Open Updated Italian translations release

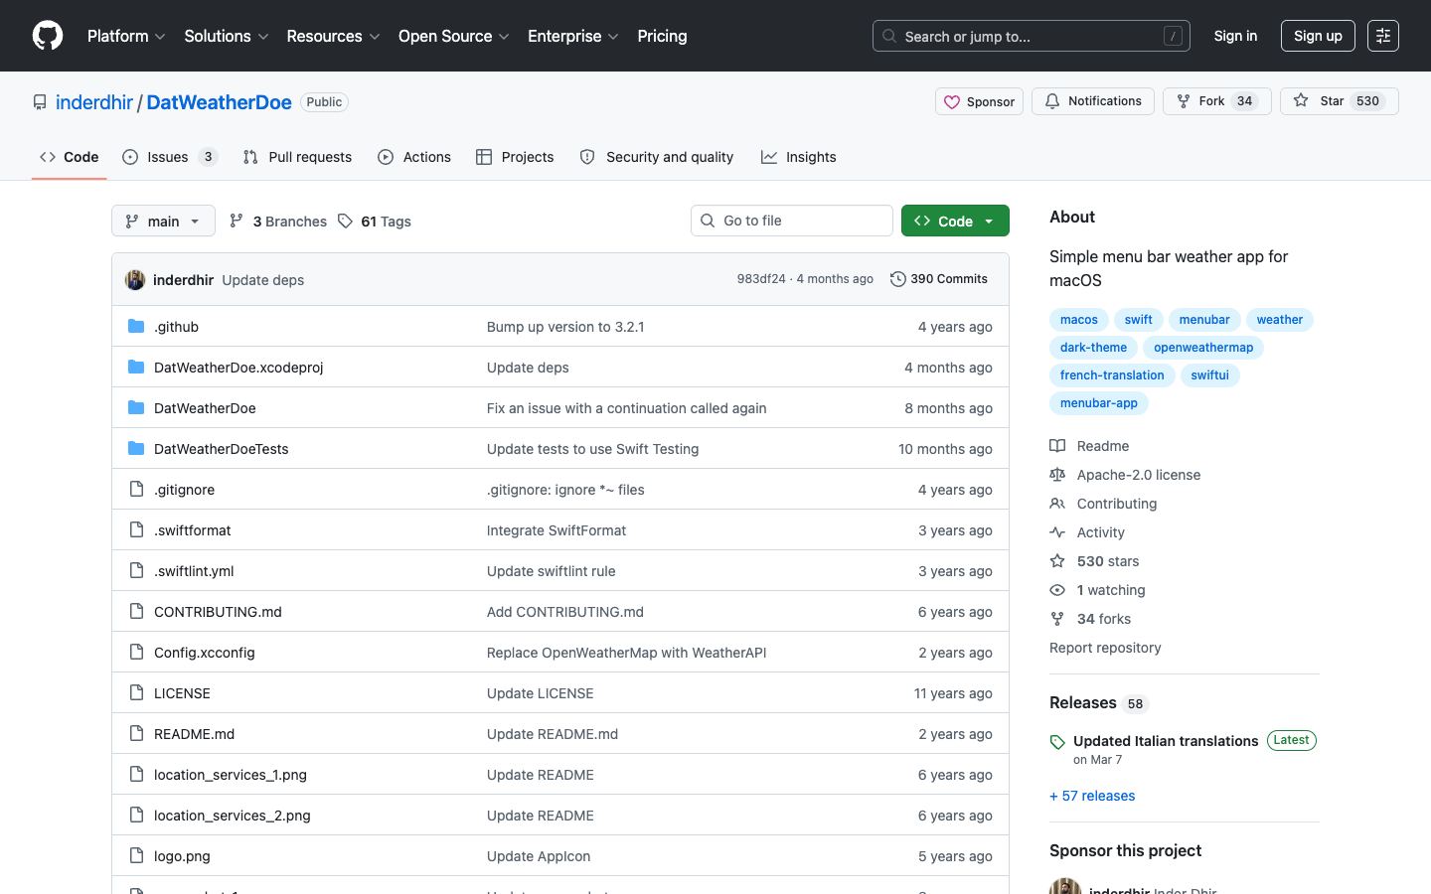coord(1166,741)
